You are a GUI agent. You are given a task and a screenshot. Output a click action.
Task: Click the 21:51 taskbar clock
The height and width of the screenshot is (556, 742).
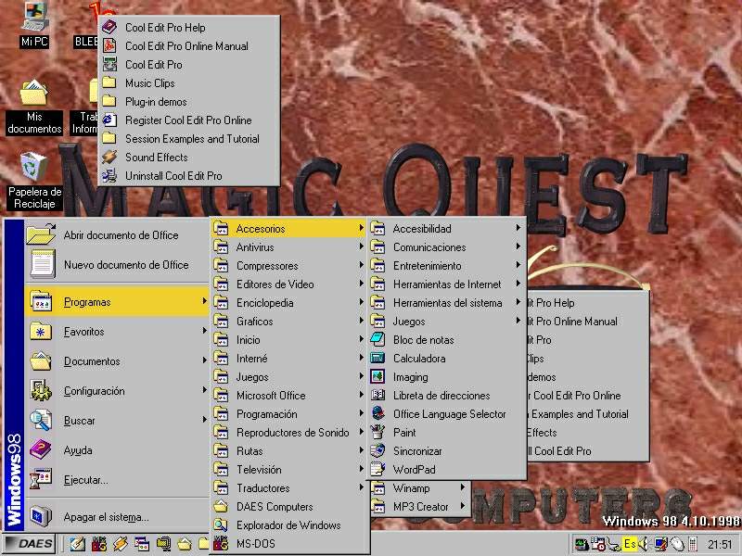(x=721, y=544)
